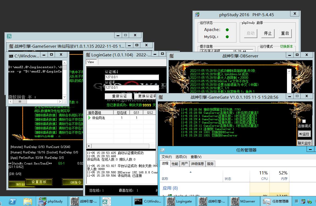Select the 诛仙玛法 server row
The height and width of the screenshot is (206, 316).
pos(121,118)
